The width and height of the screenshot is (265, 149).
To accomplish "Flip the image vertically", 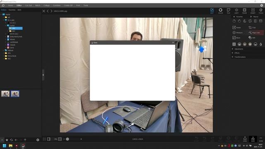I will 261,21.
